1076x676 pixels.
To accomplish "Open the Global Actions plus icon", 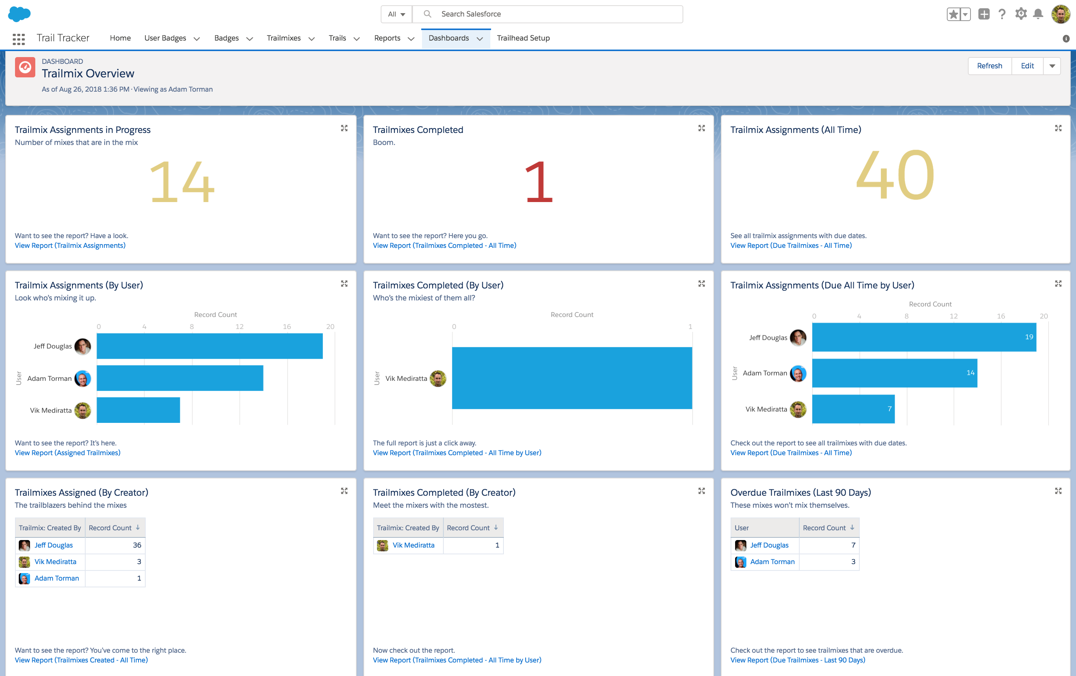I will (984, 14).
